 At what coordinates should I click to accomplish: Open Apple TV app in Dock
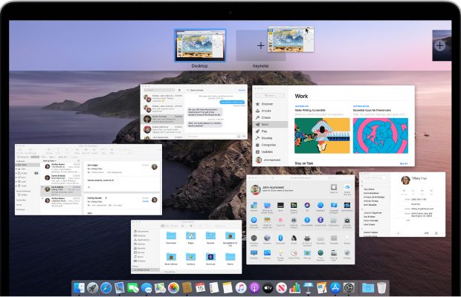268,287
